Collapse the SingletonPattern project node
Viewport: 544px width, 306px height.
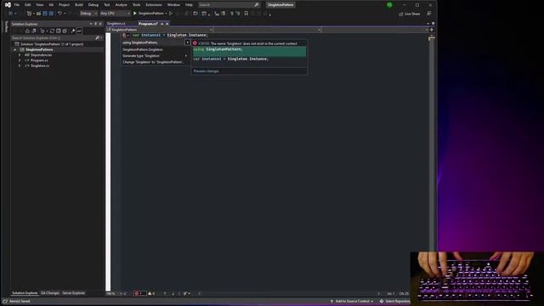pyautogui.click(x=15, y=49)
